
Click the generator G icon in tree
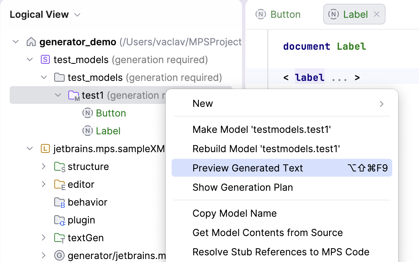point(59,255)
